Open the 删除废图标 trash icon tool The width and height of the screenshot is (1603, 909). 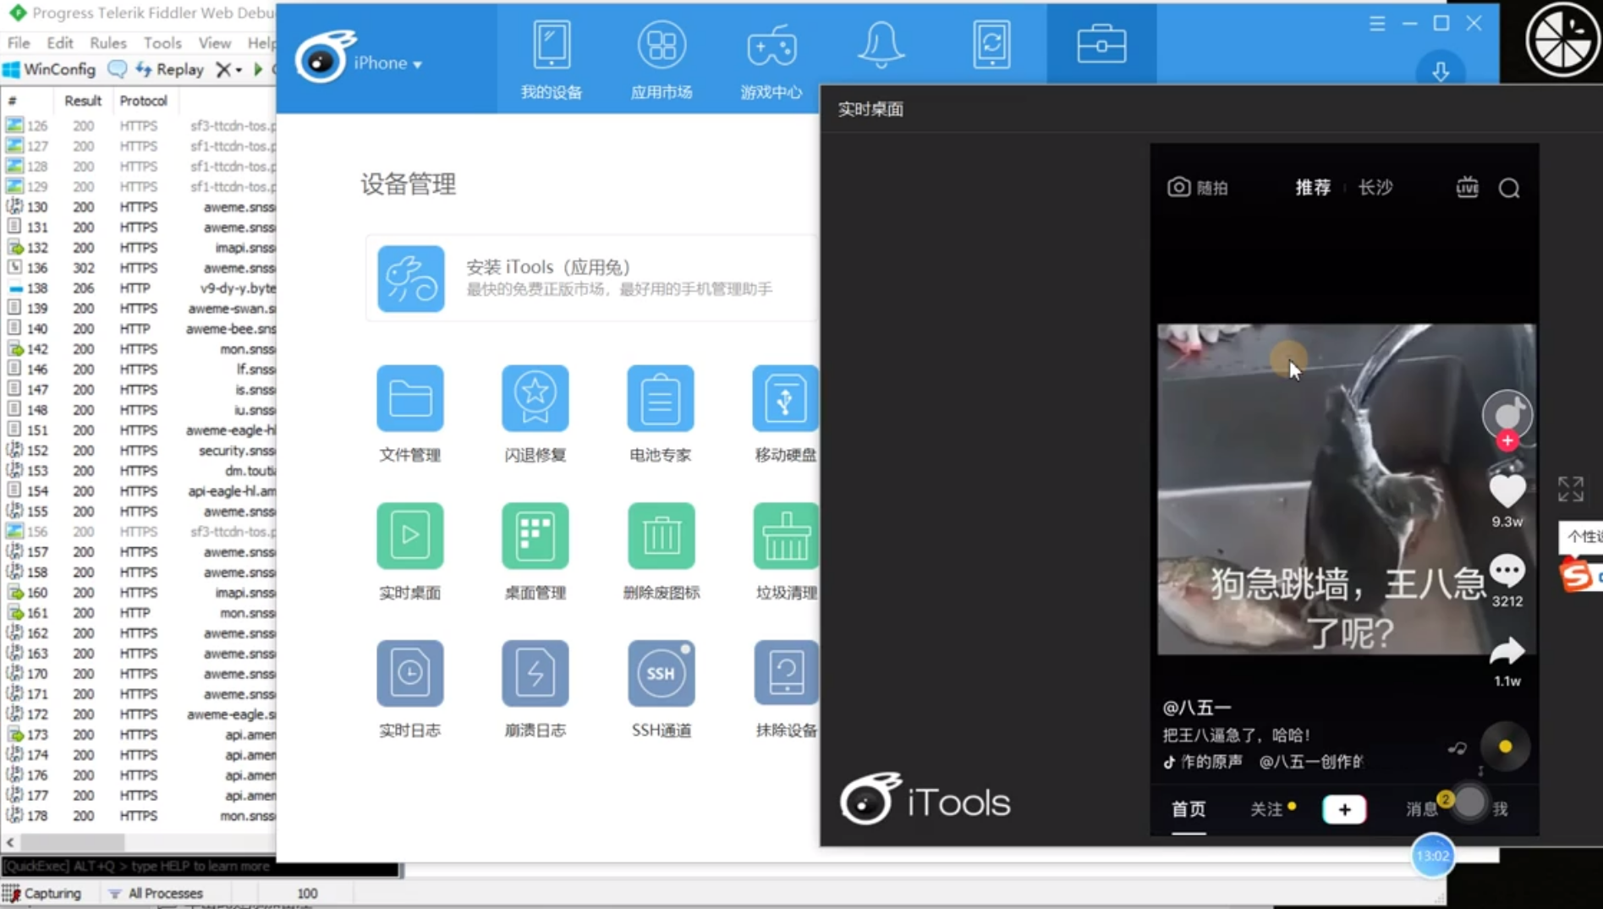pyautogui.click(x=661, y=536)
